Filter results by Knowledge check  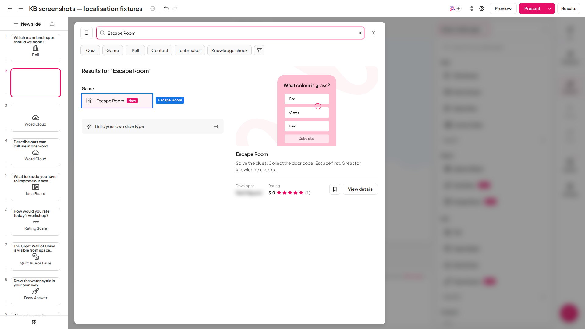[229, 50]
